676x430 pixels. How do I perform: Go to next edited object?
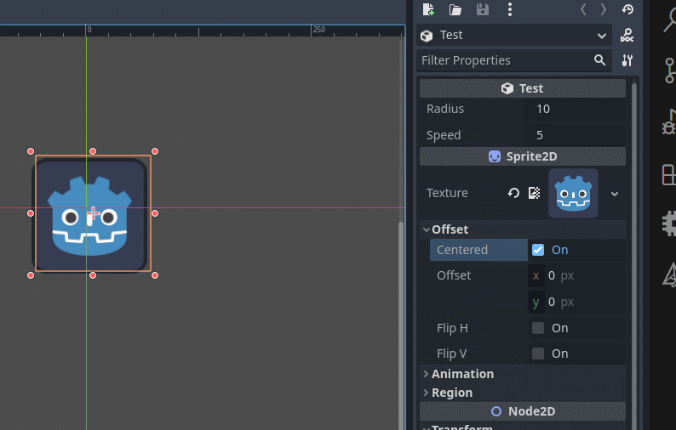point(603,9)
